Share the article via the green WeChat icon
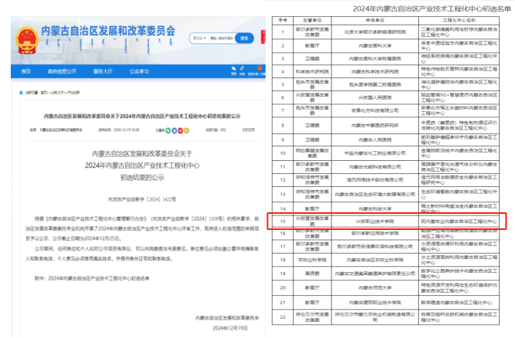Viewport: 515px width, 338px height. click(x=168, y=130)
